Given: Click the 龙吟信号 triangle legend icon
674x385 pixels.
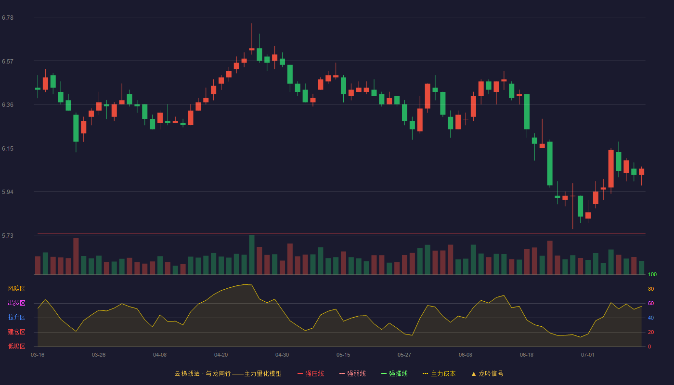Looking at the screenshot, I should click(x=474, y=373).
